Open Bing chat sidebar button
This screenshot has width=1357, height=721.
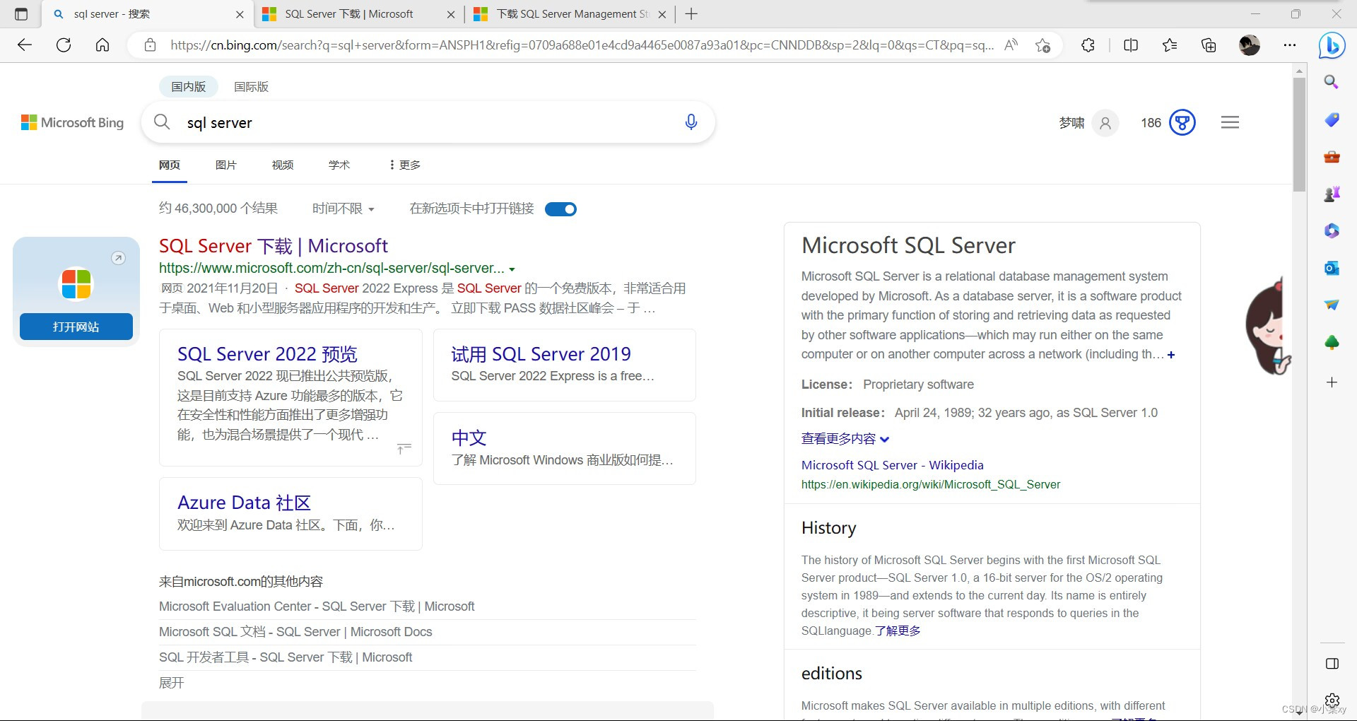tap(1332, 46)
